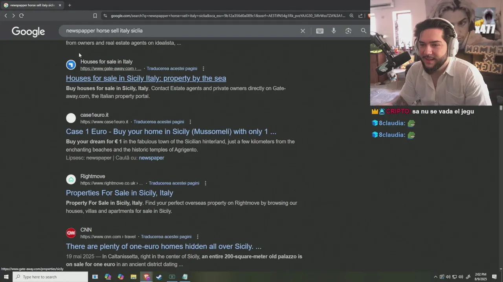503x282 pixels.
Task: Translate the case1euro.it result page
Action: point(159,122)
